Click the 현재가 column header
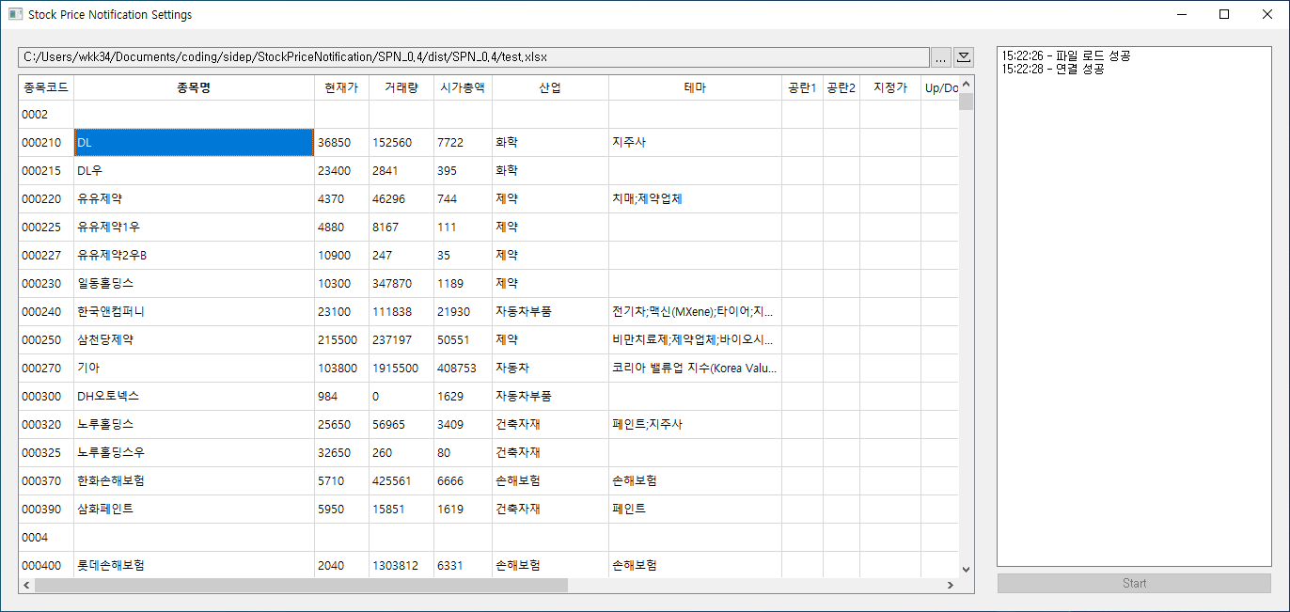Image resolution: width=1290 pixels, height=612 pixels. click(341, 87)
